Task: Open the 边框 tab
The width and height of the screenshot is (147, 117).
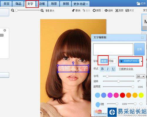Action: click(x=42, y=4)
